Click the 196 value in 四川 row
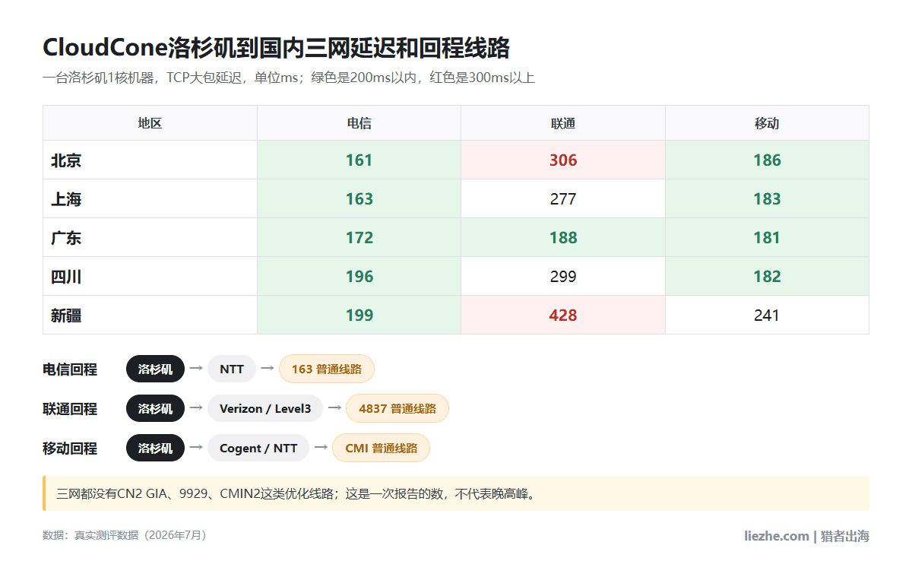 pyautogui.click(x=359, y=277)
